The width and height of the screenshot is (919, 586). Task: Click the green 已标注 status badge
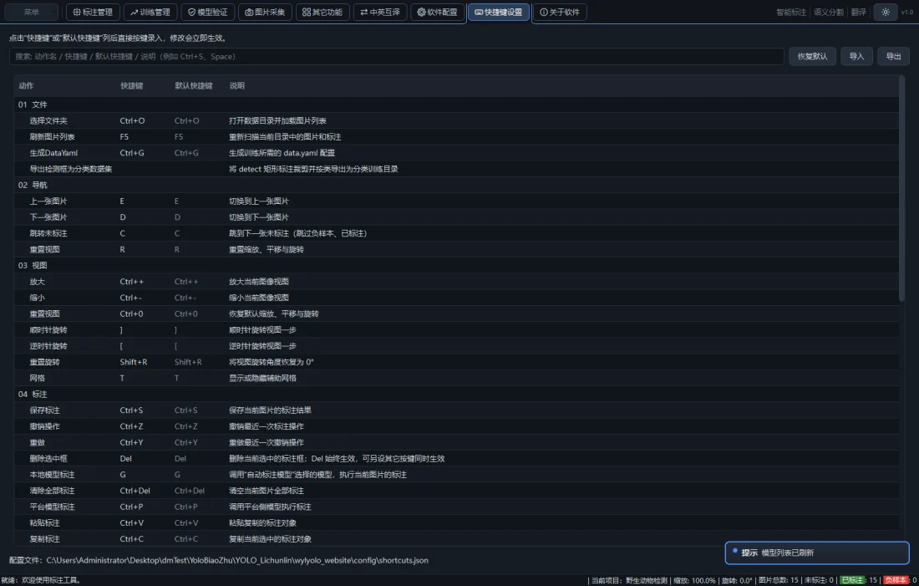click(853, 580)
